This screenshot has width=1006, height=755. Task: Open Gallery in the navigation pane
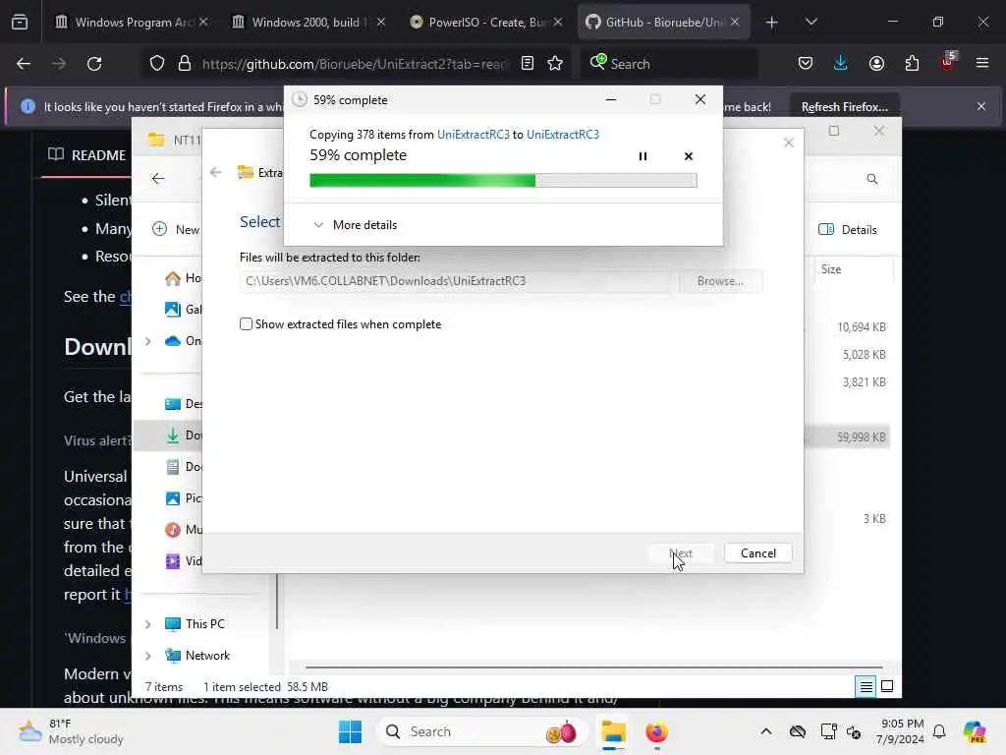click(183, 310)
